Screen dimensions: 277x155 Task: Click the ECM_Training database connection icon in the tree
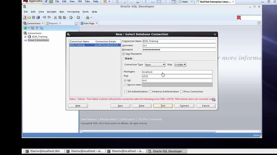29,37
